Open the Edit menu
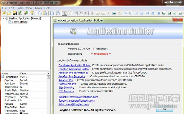Image resolution: width=184 pixels, height=114 pixels. click(12, 8)
